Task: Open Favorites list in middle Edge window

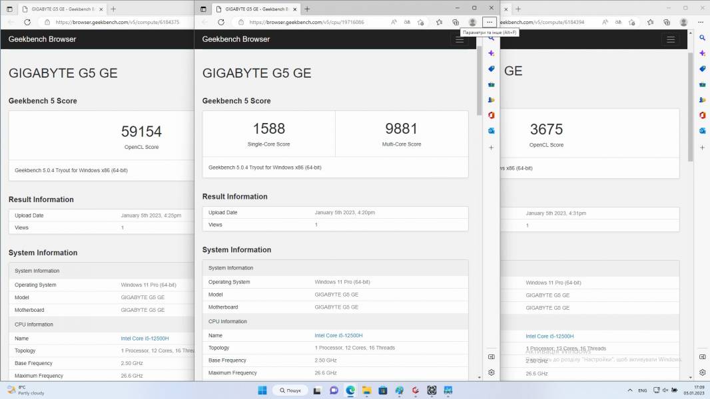Action: [x=439, y=22]
